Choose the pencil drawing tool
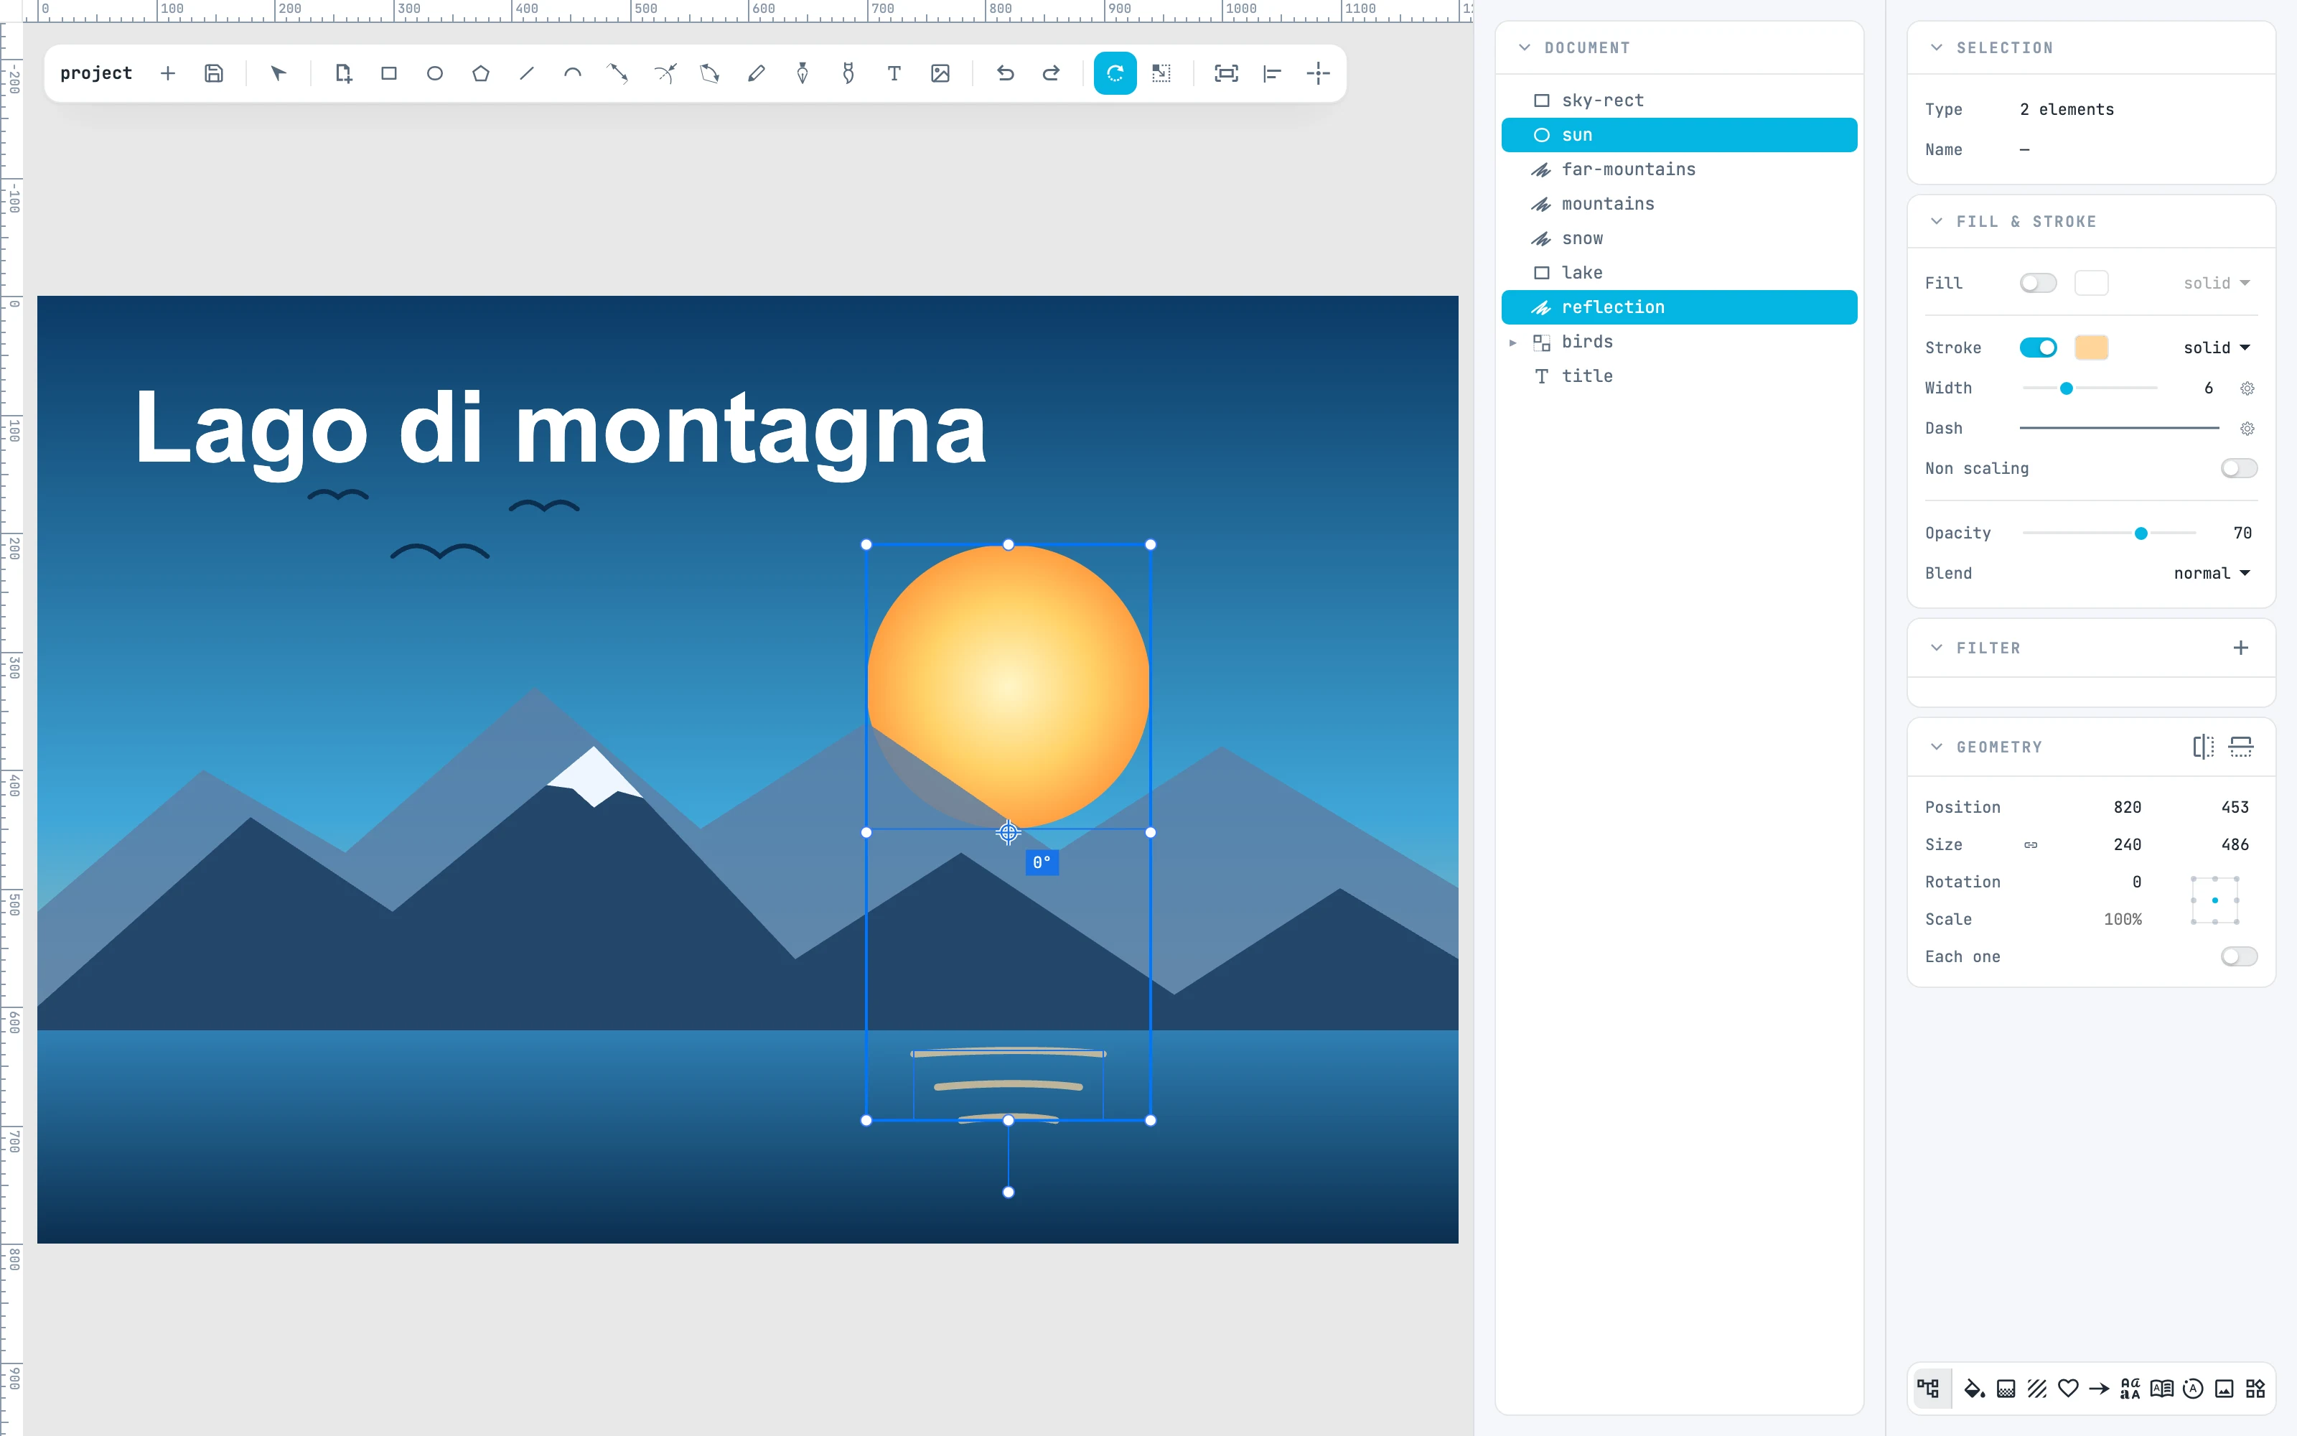This screenshot has width=2297, height=1436. pyautogui.click(x=757, y=73)
